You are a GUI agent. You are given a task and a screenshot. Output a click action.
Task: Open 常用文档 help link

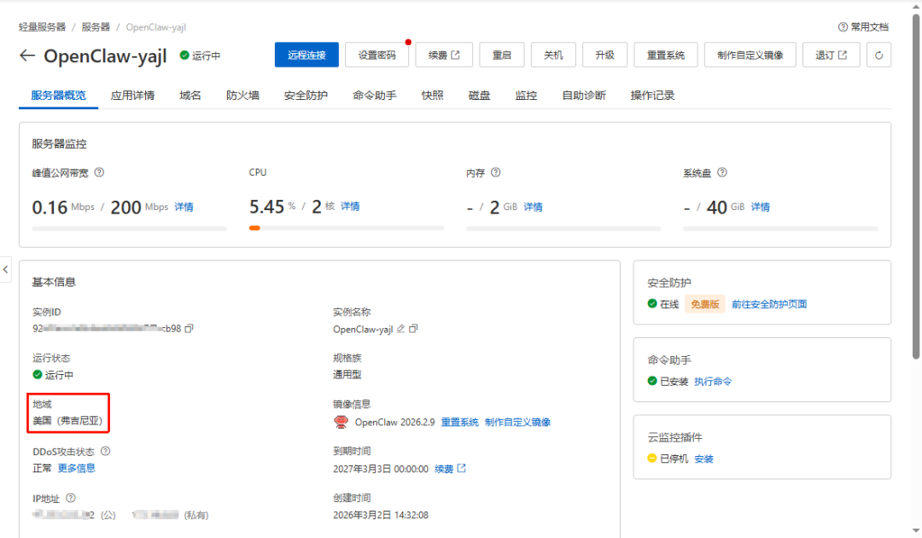coord(862,27)
